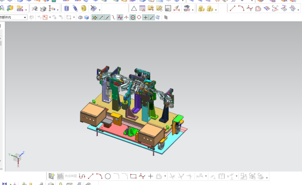The image size is (302, 185).
Task: Choose the studio spline tool in top-right toolbar
Action: click(x=250, y=9)
